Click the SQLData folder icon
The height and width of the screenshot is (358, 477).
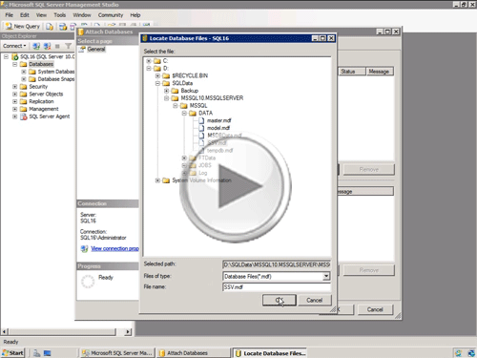point(166,83)
